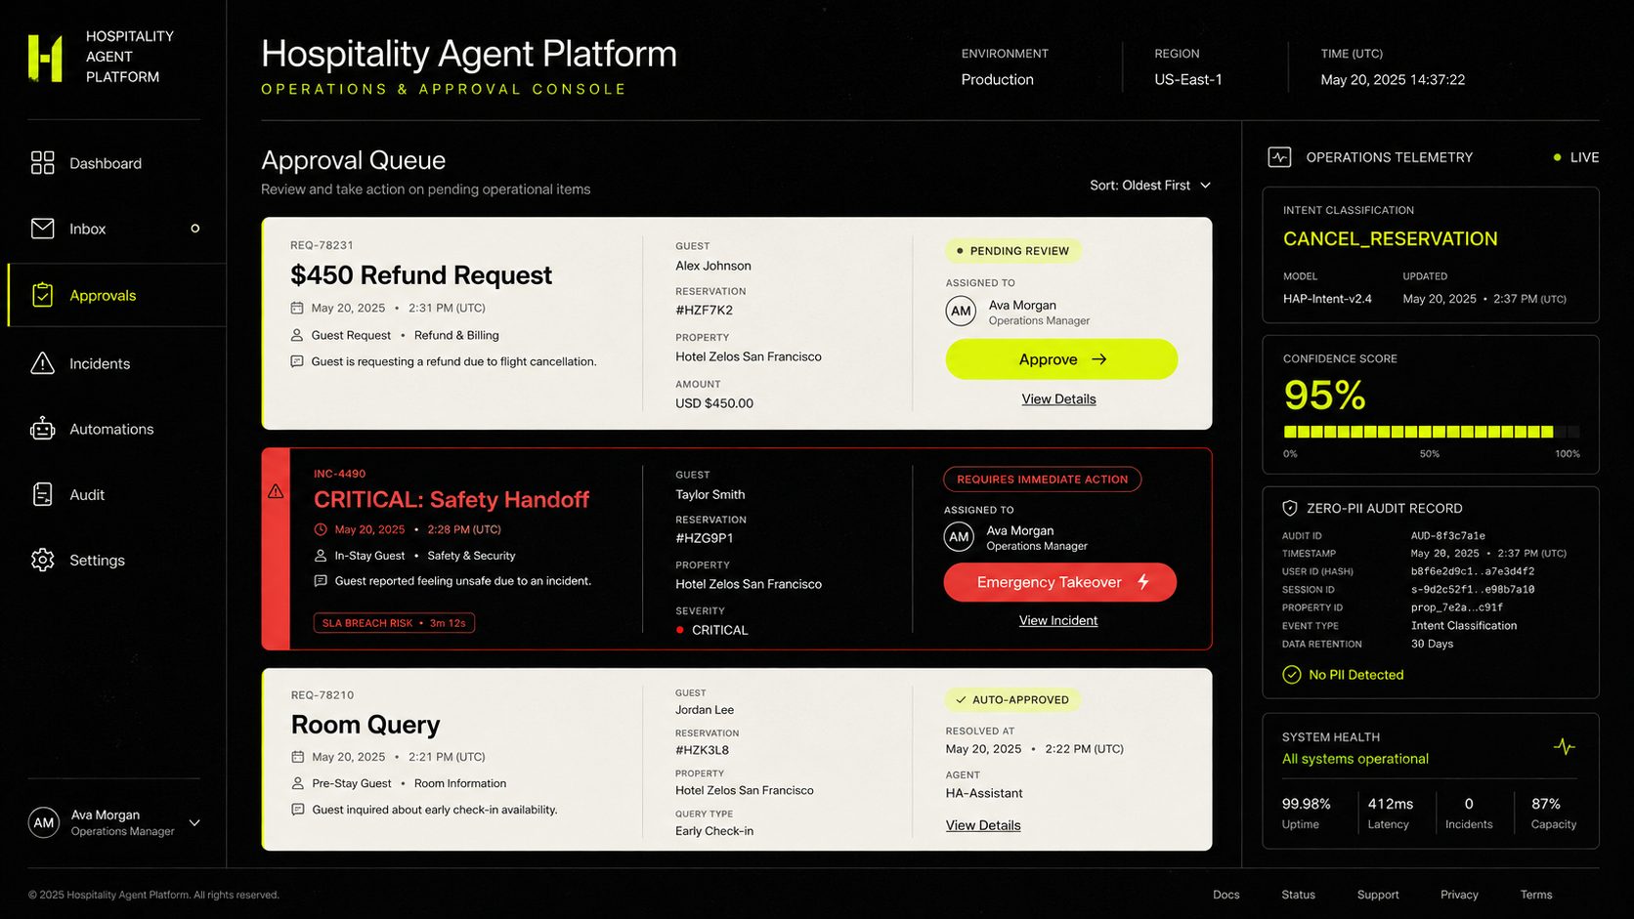Open the Terms footer link
Screen dimensions: 1634x919
coord(1535,895)
